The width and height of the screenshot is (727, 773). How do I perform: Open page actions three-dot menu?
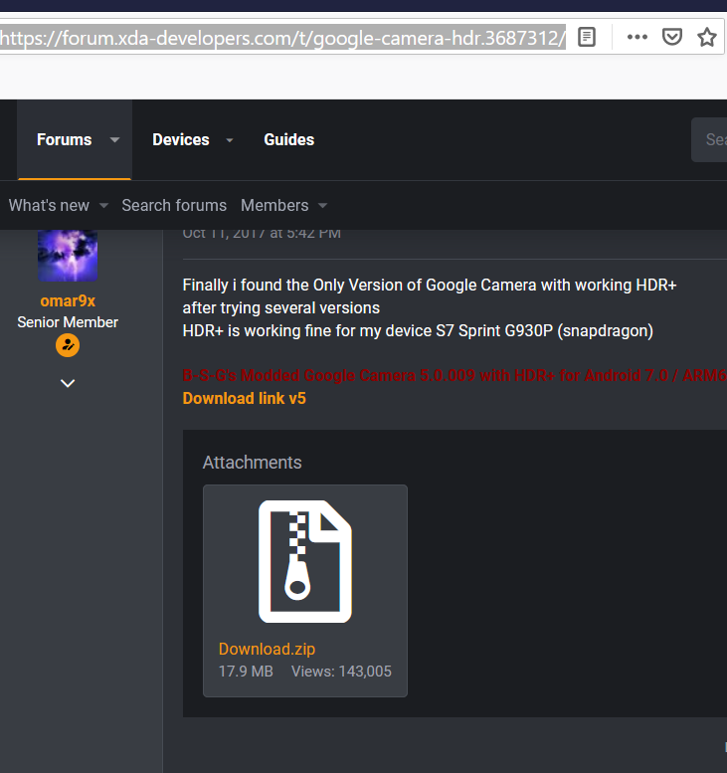pos(636,37)
